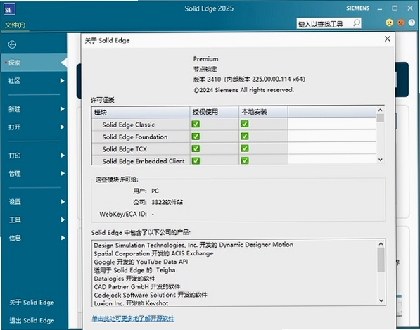Viewport: 420px width, 330px height.
Task: Open the 新建 sidebar item
Action: tap(34, 109)
